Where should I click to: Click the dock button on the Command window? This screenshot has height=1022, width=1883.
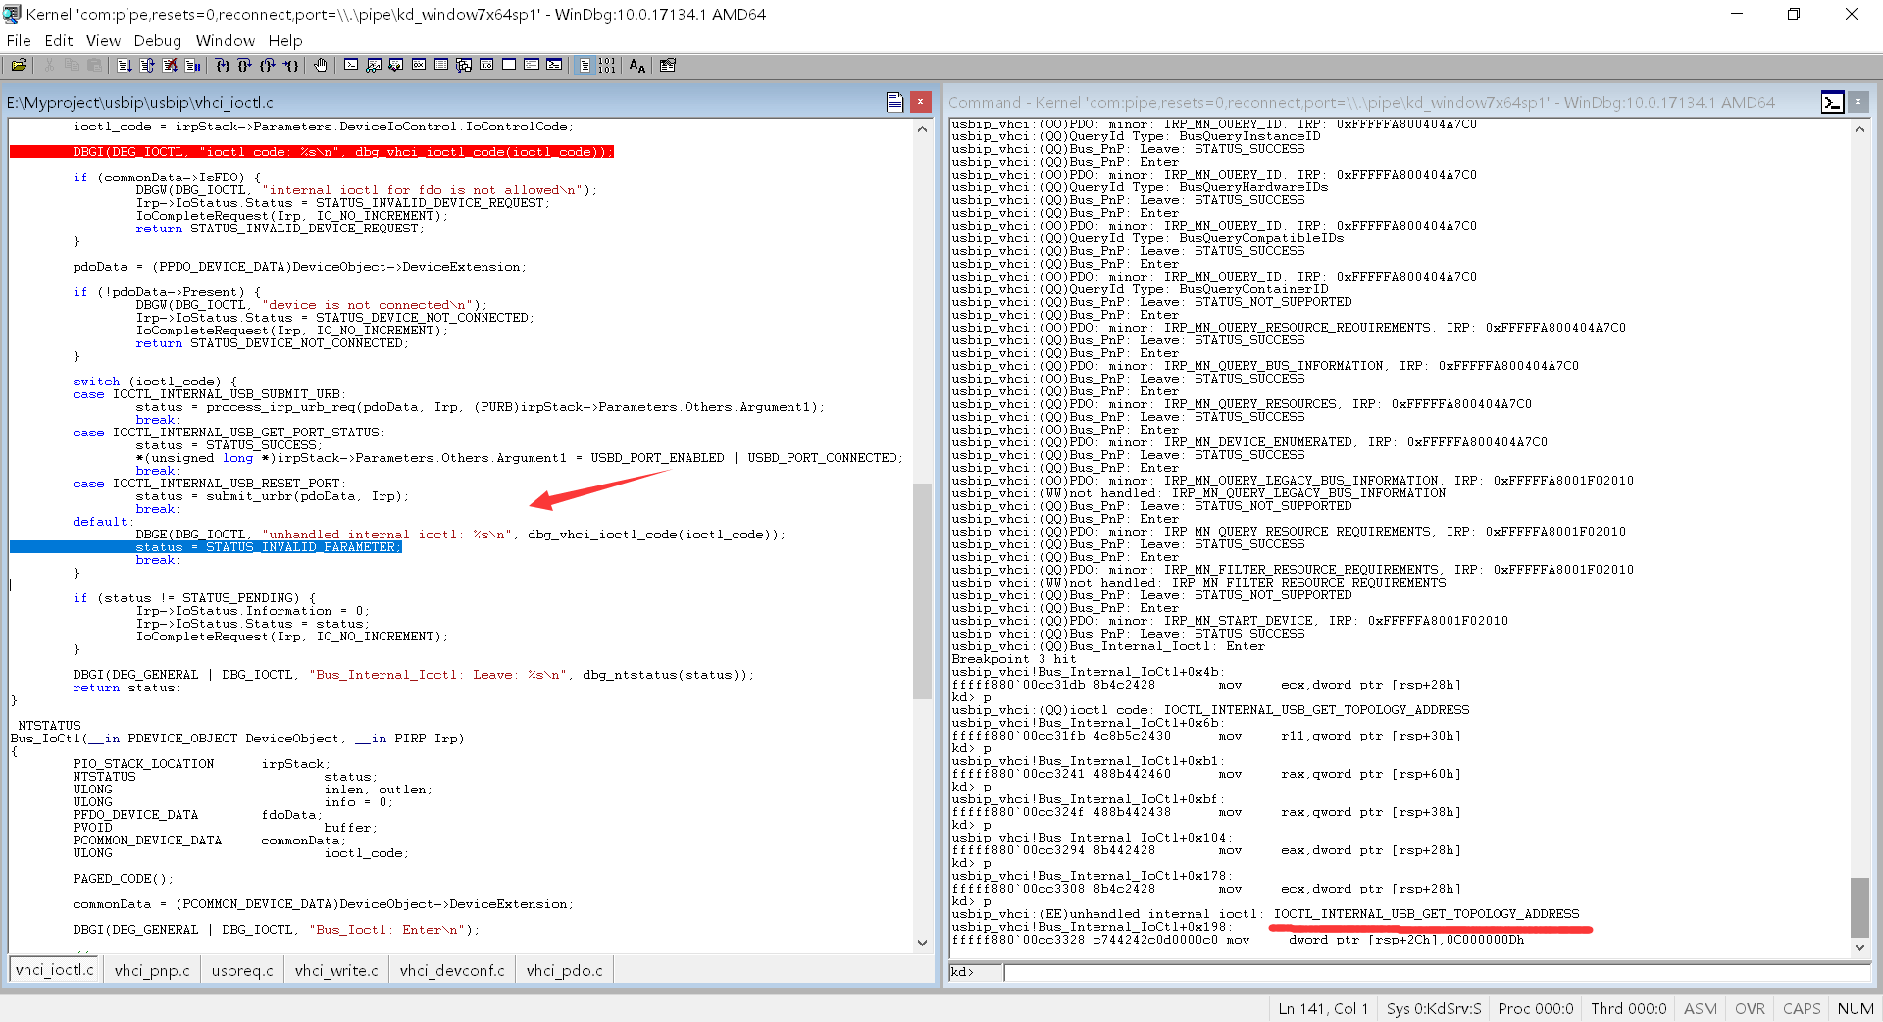point(1833,101)
